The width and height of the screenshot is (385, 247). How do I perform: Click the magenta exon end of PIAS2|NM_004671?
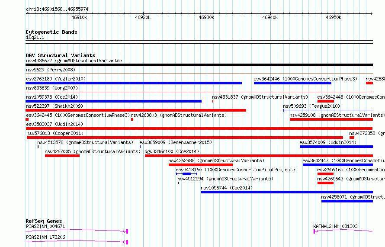[x=126, y=231]
